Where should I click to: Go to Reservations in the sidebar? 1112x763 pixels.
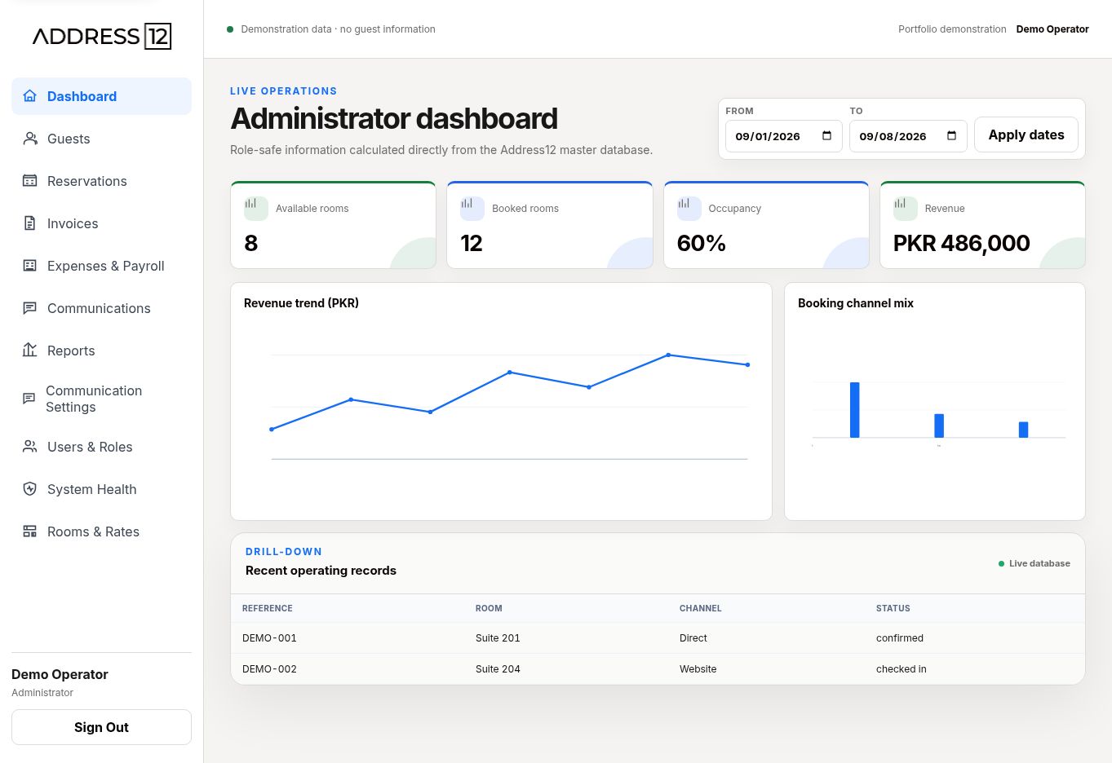pos(101,181)
